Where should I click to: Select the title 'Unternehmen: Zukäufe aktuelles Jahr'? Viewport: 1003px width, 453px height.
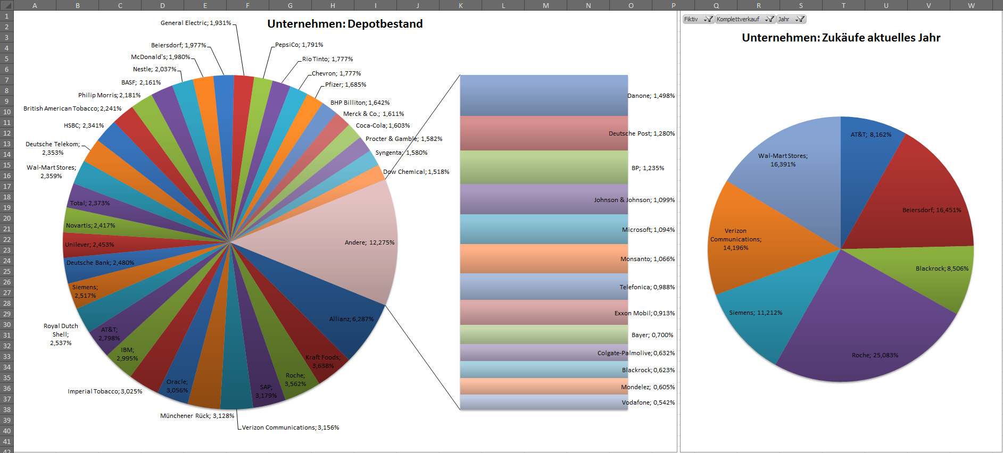(841, 38)
